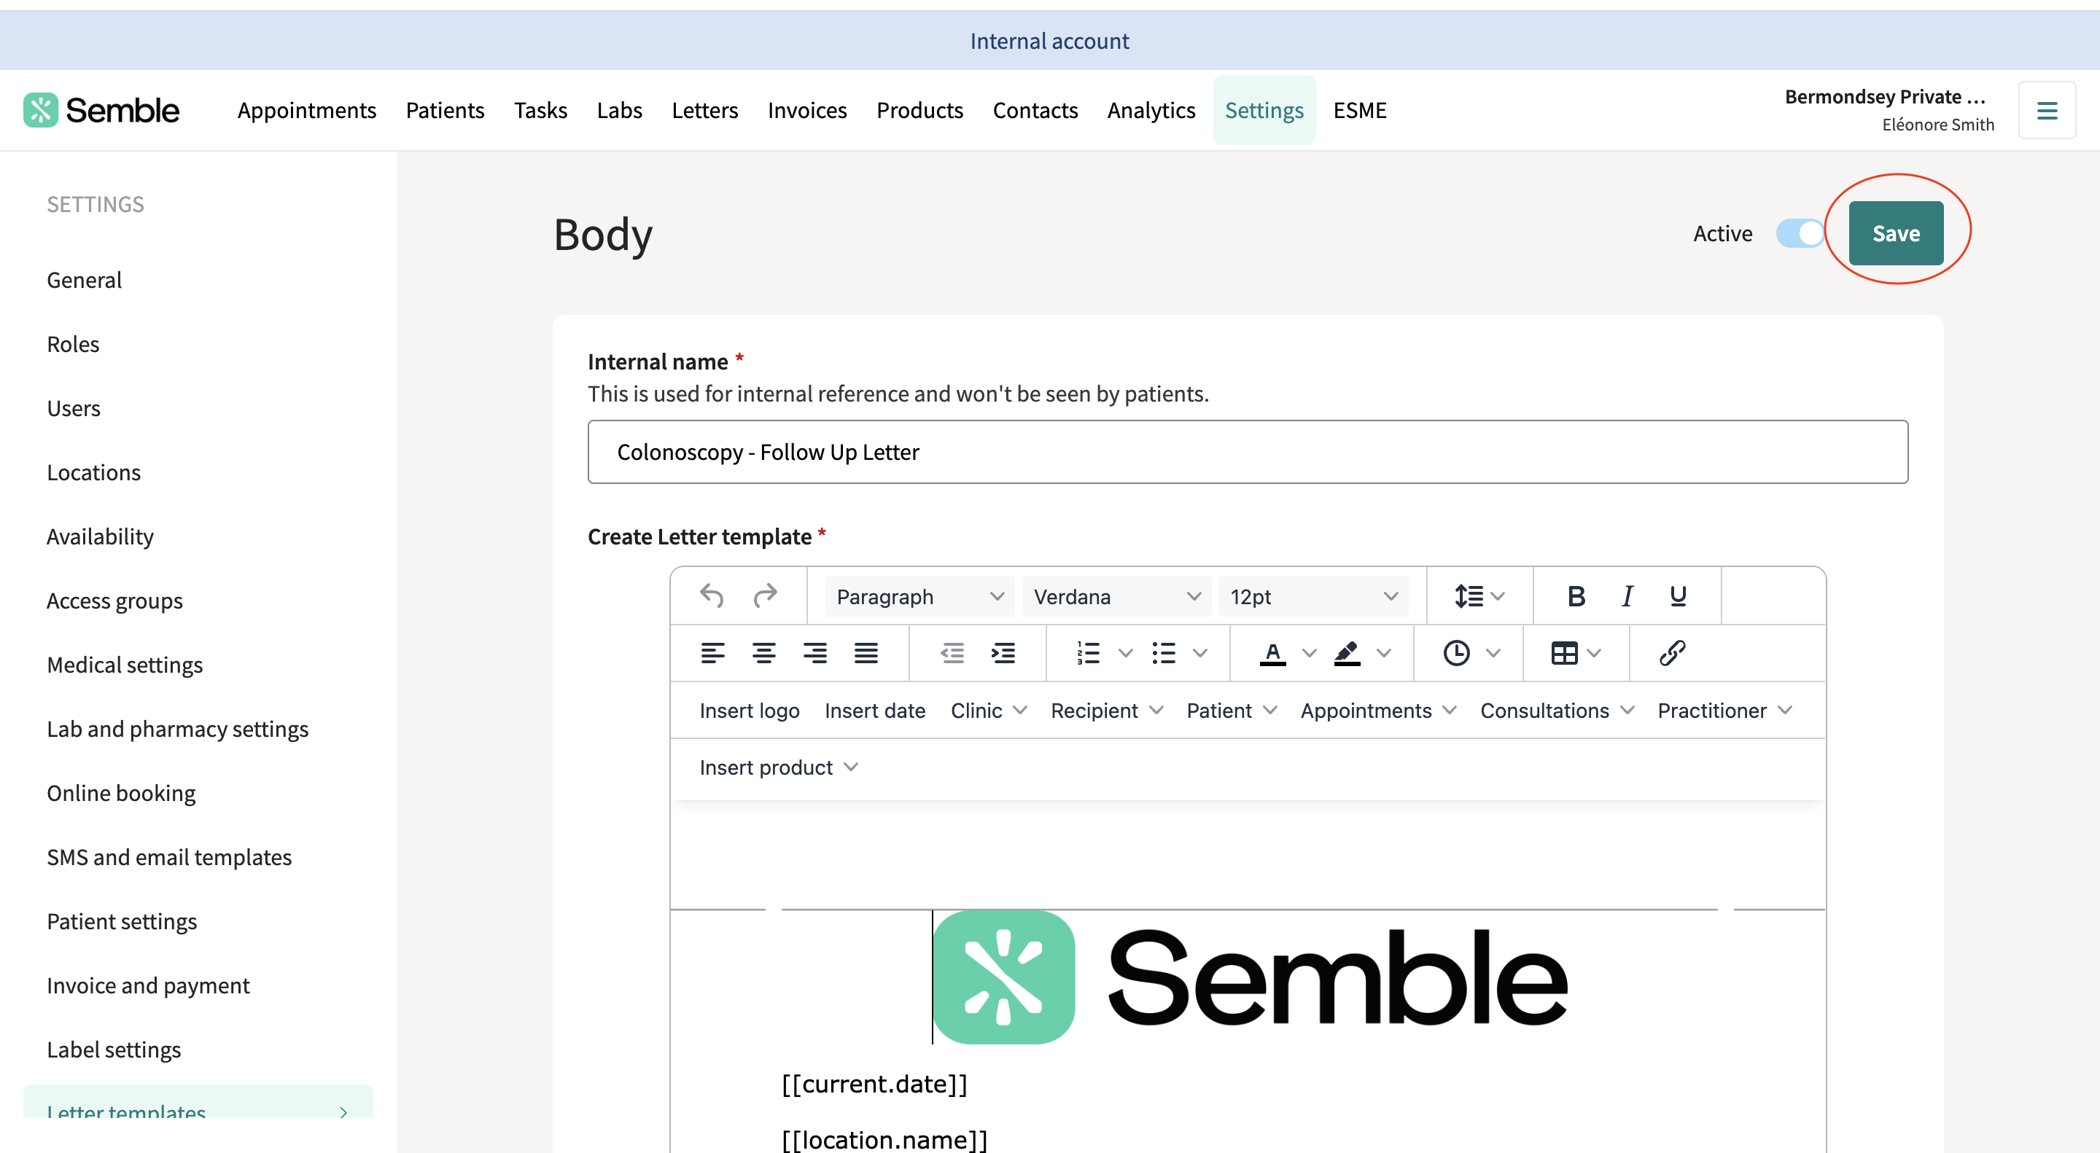Select Users in settings sidebar
2100x1153 pixels.
(x=74, y=408)
